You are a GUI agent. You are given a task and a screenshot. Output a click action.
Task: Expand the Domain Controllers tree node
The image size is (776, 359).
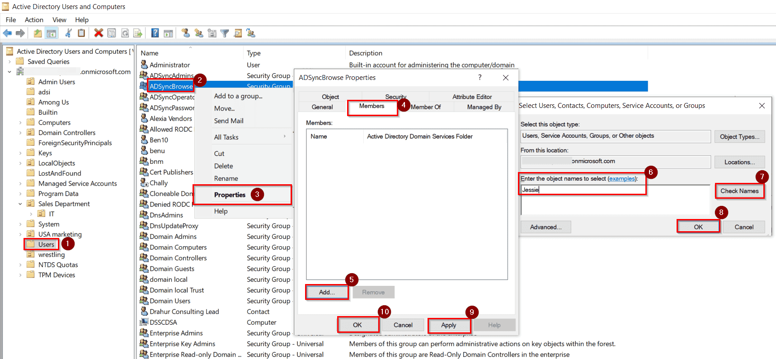tap(20, 133)
